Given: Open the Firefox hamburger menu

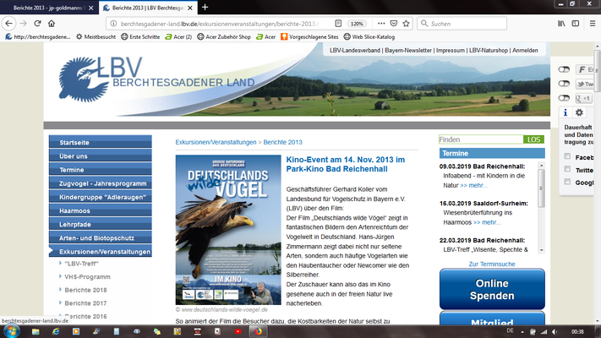Looking at the screenshot, I should pyautogui.click(x=593, y=24).
